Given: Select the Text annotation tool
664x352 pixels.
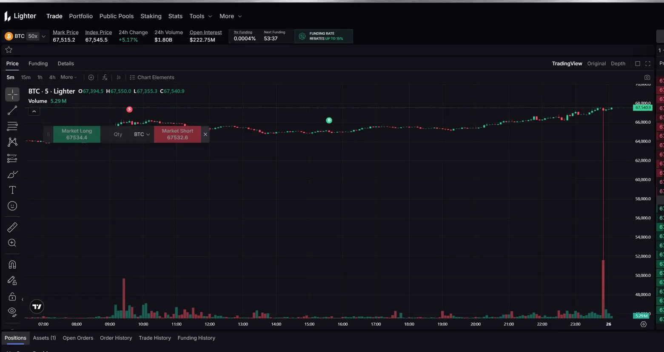Looking at the screenshot, I should click(x=12, y=190).
